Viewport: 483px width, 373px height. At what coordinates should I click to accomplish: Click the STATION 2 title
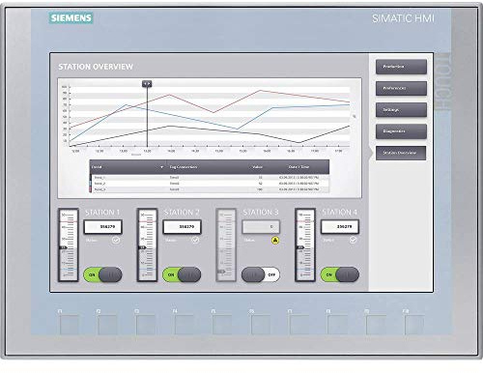coord(182,213)
